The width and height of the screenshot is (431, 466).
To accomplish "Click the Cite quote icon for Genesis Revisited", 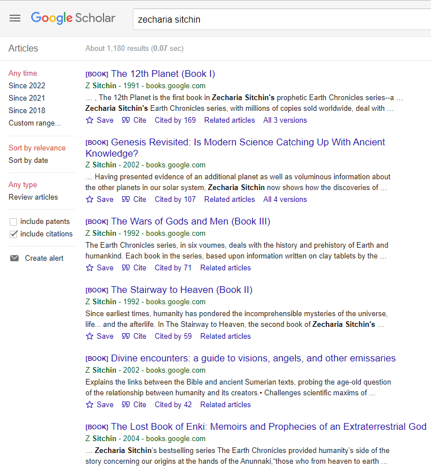I will [126, 199].
